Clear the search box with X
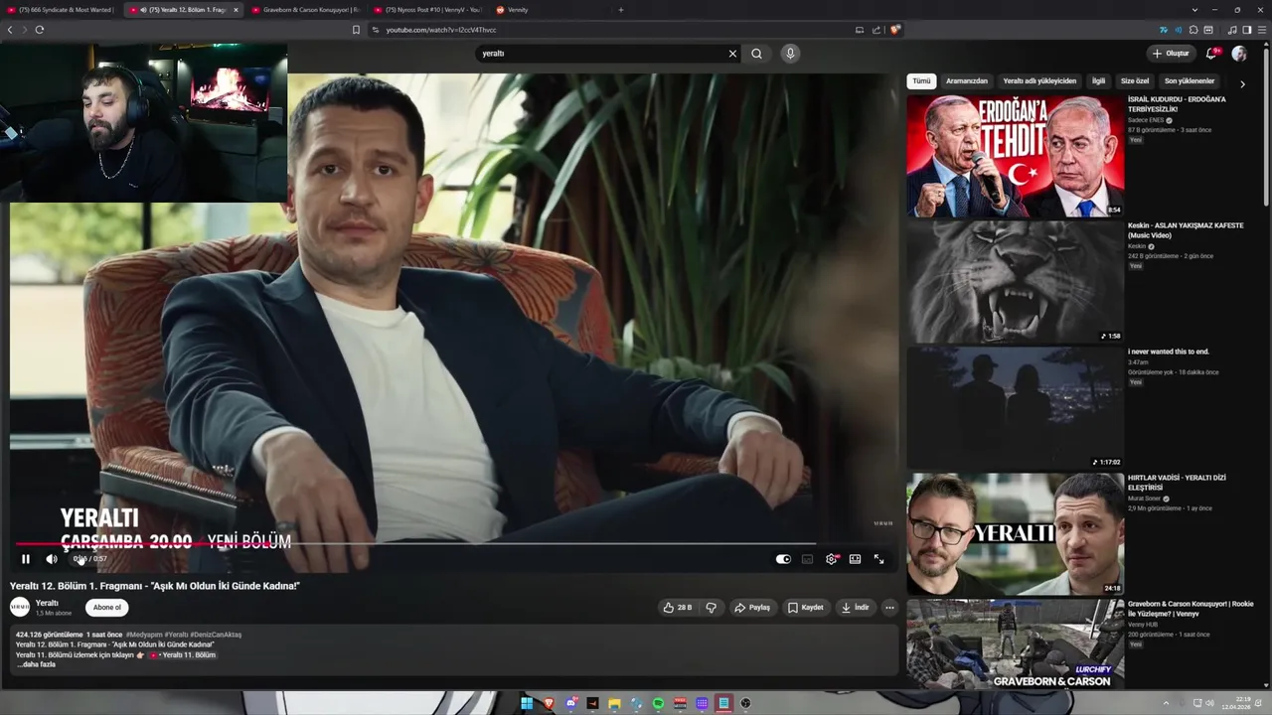The width and height of the screenshot is (1272, 715). 732,54
